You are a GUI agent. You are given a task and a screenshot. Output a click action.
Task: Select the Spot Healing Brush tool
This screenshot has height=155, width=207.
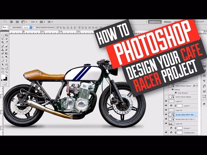point(3,46)
